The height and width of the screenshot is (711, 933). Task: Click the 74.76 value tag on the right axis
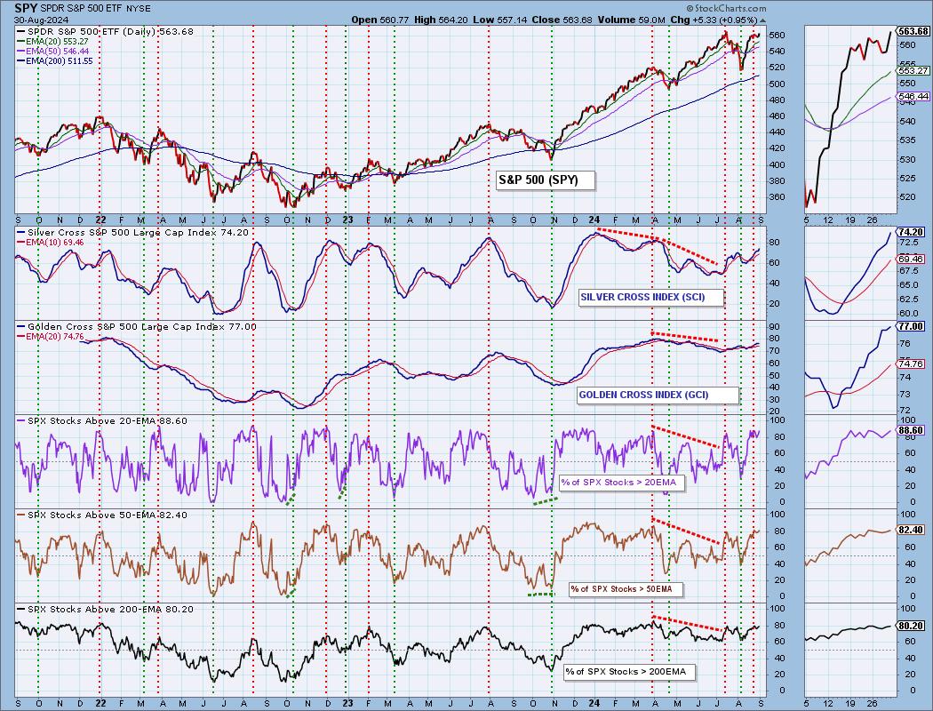point(911,363)
